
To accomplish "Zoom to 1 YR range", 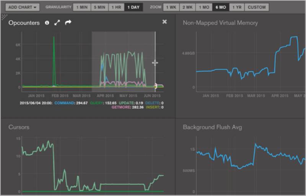I will coord(237,7).
